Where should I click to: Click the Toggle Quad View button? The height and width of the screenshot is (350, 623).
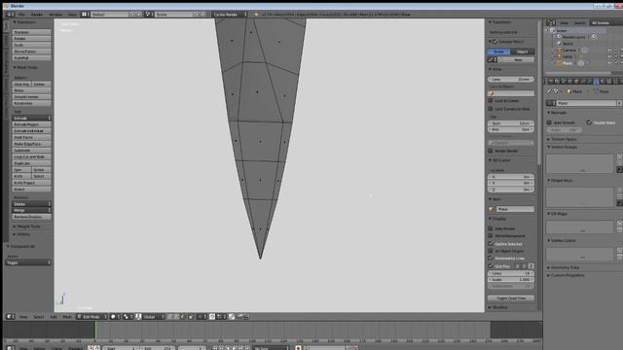point(511,298)
